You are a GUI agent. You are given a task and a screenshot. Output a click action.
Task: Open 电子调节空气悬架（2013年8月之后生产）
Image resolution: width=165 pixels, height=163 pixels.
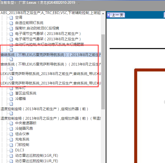pyautogui.click(x=48, y=39)
